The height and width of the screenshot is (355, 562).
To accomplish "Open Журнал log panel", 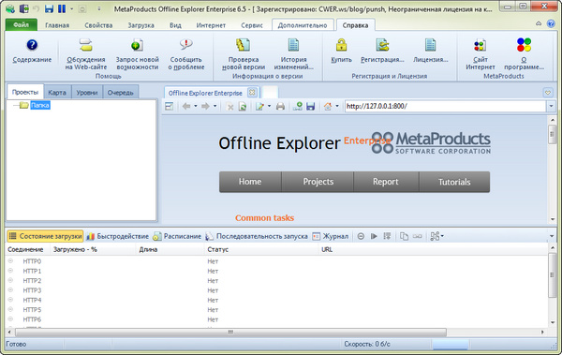I will click(330, 236).
